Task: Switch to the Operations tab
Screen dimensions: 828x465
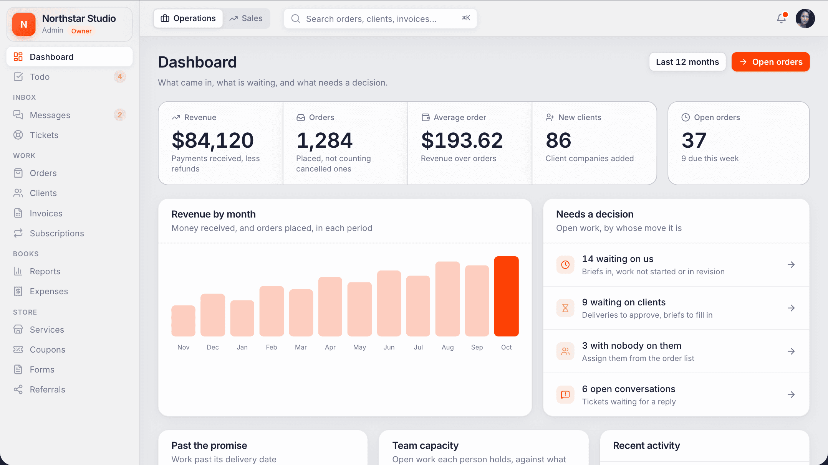Action: [188, 18]
